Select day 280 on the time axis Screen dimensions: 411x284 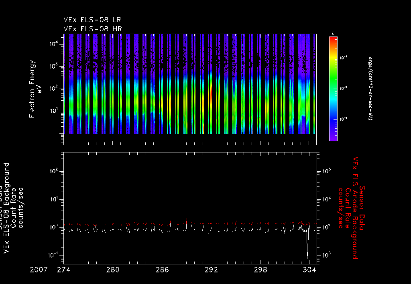(113, 270)
